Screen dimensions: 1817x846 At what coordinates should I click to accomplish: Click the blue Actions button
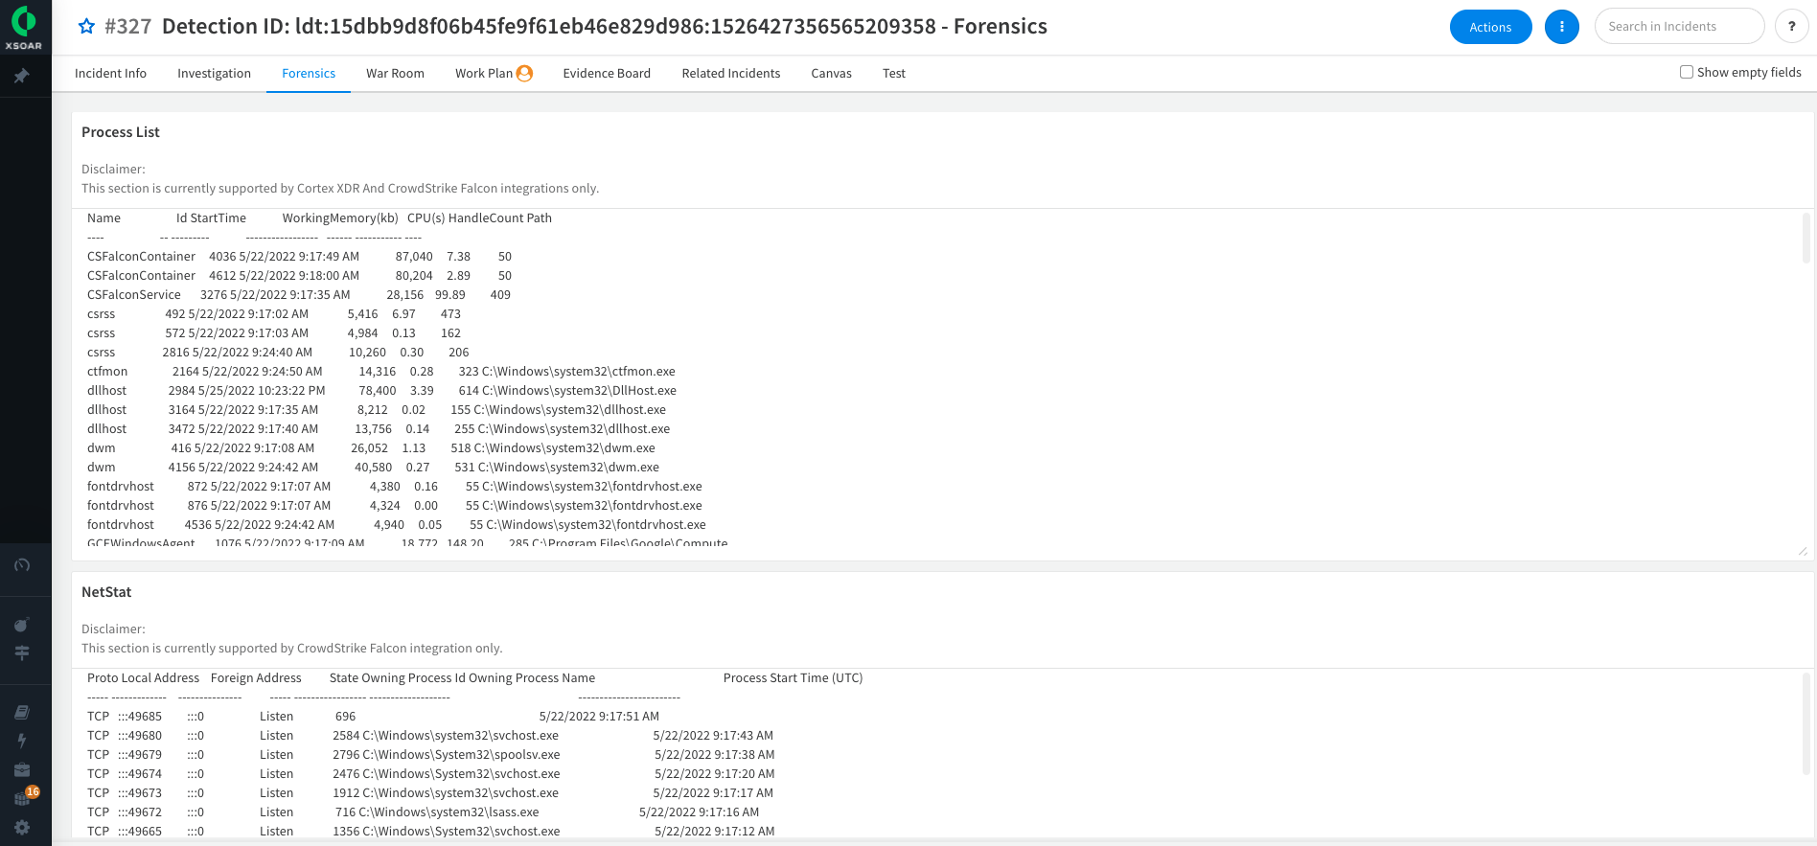click(1490, 27)
